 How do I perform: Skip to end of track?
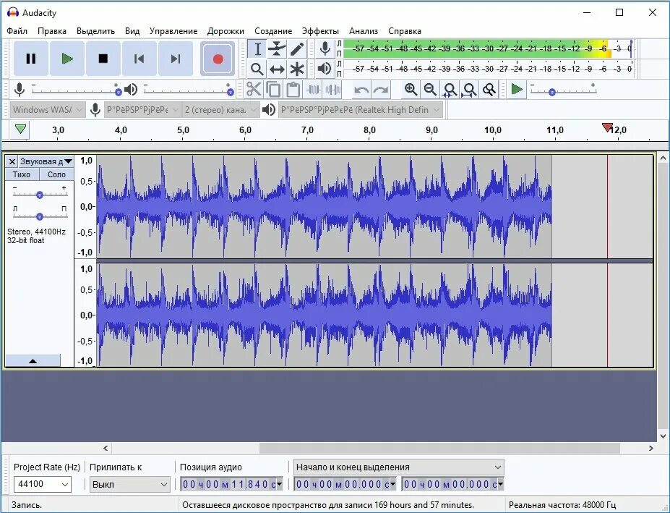pos(175,59)
